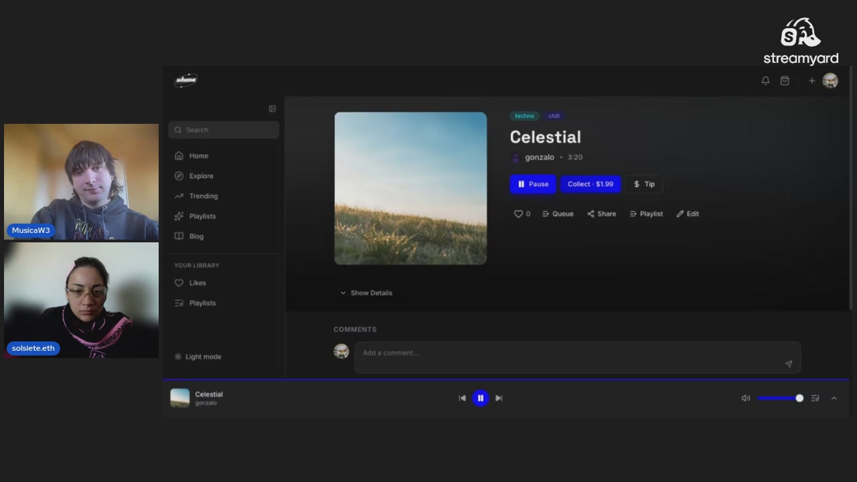Open Trending in sidebar
857x482 pixels.
(224, 196)
